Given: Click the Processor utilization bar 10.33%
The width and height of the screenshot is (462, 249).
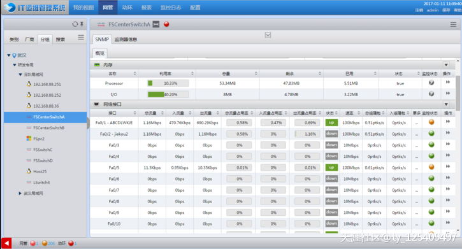Looking at the screenshot, I should pyautogui.click(x=168, y=83).
